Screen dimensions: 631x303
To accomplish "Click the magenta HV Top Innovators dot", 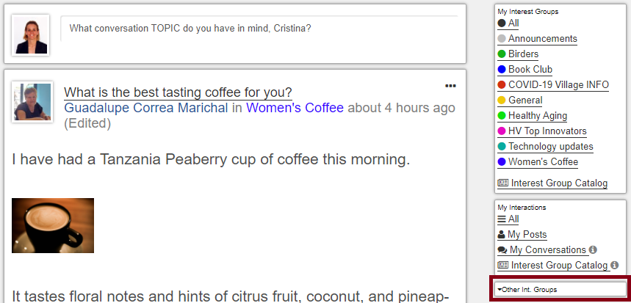I will 502,131.
